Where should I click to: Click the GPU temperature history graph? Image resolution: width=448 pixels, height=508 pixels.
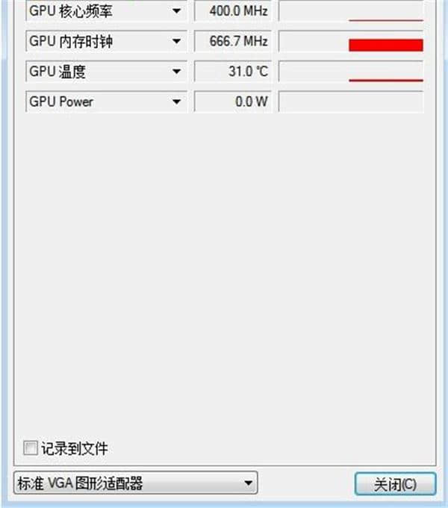[x=351, y=72]
